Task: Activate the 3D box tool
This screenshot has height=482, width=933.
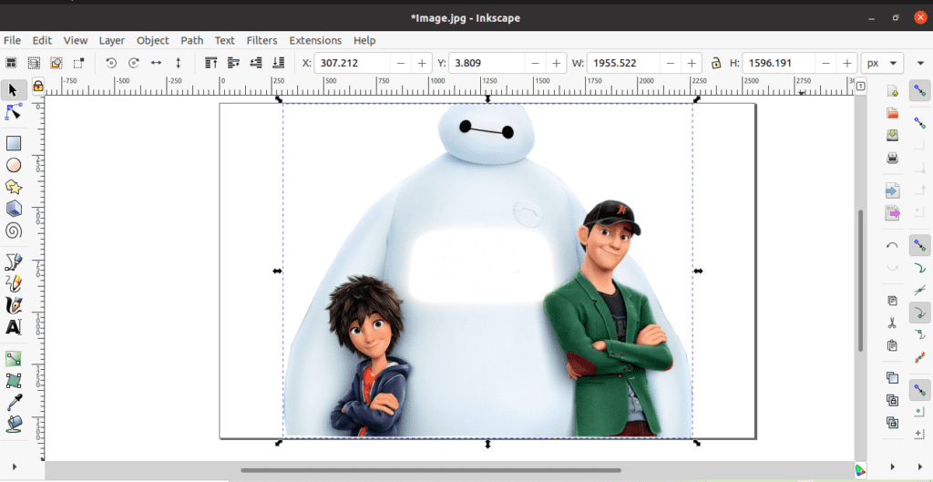Action: click(x=13, y=209)
